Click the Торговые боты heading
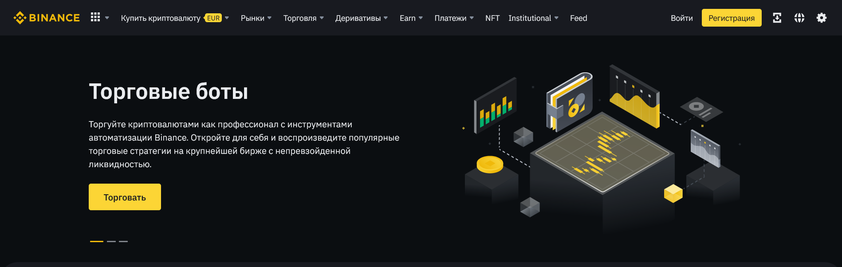This screenshot has height=267, width=842. click(168, 91)
